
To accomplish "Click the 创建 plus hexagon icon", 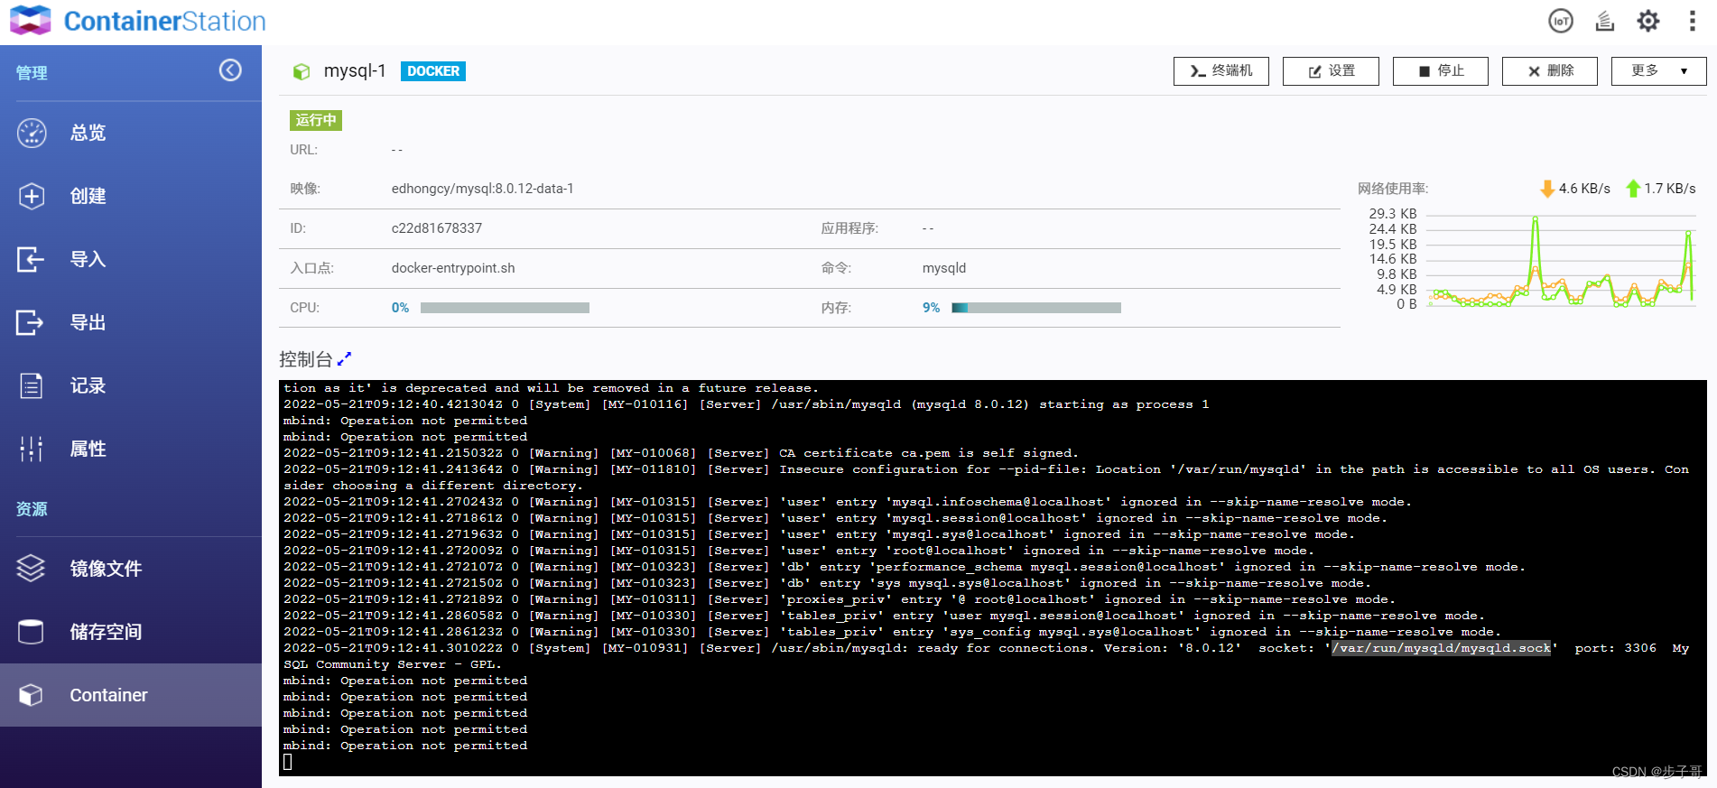I will [x=32, y=196].
